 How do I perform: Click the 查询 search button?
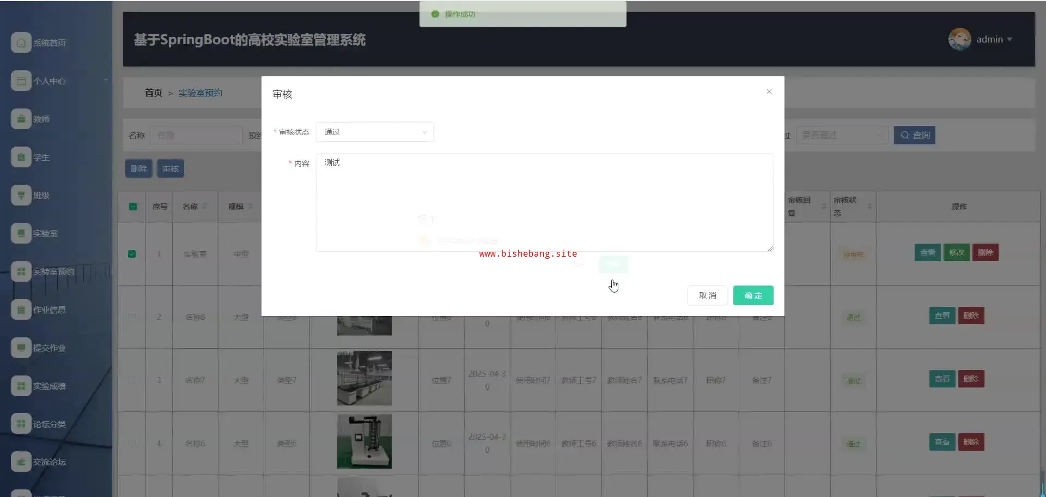coord(915,135)
